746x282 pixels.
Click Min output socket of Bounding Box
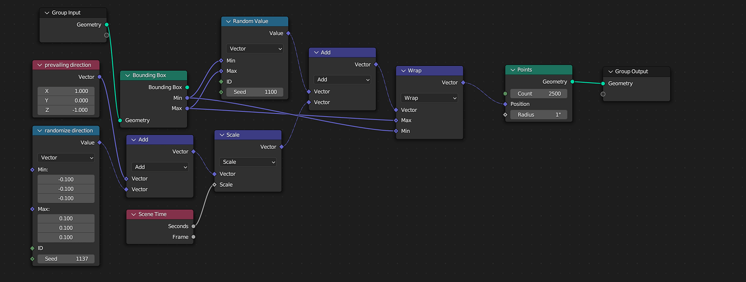187,98
